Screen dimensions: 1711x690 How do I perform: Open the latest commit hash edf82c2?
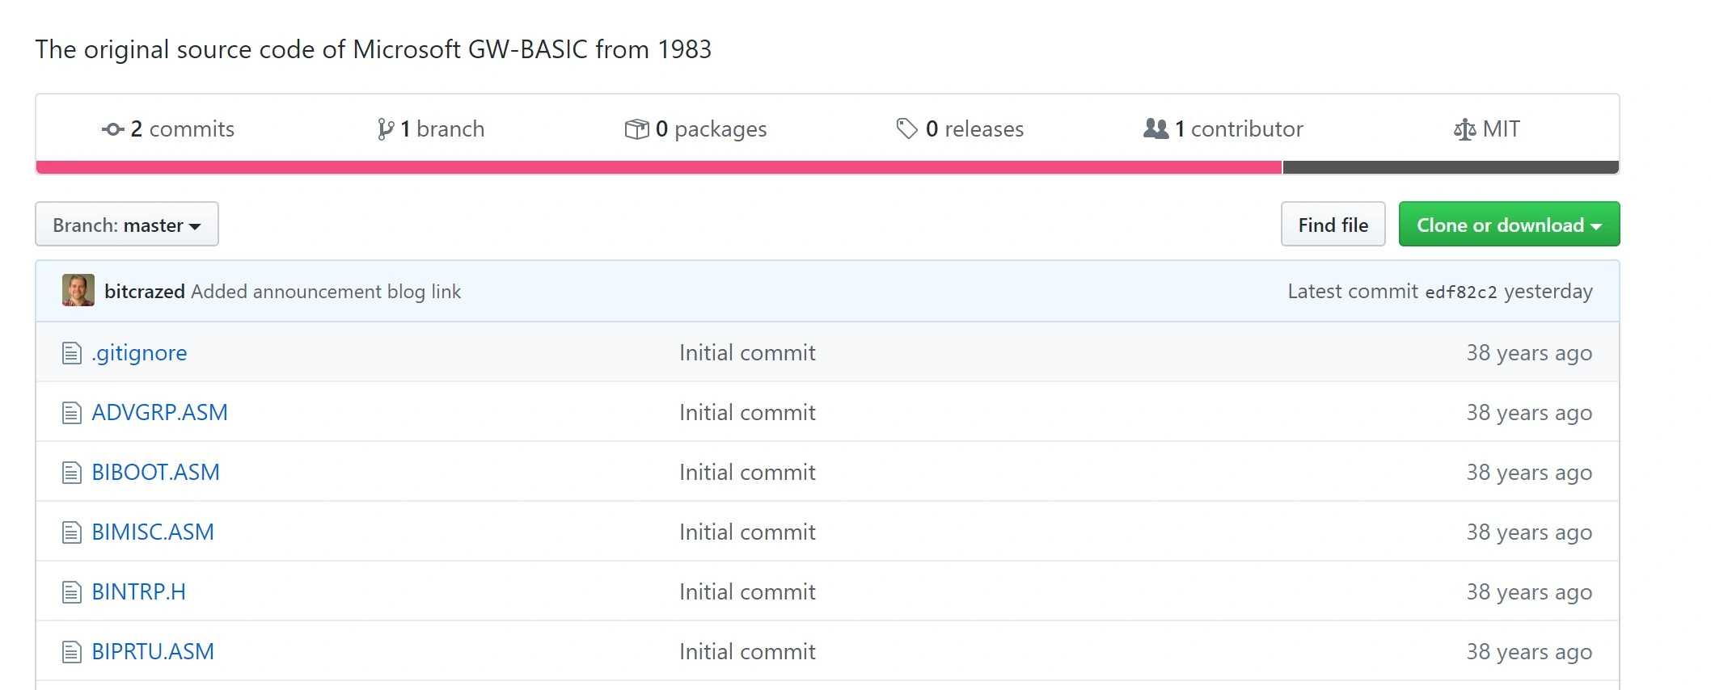(x=1461, y=292)
